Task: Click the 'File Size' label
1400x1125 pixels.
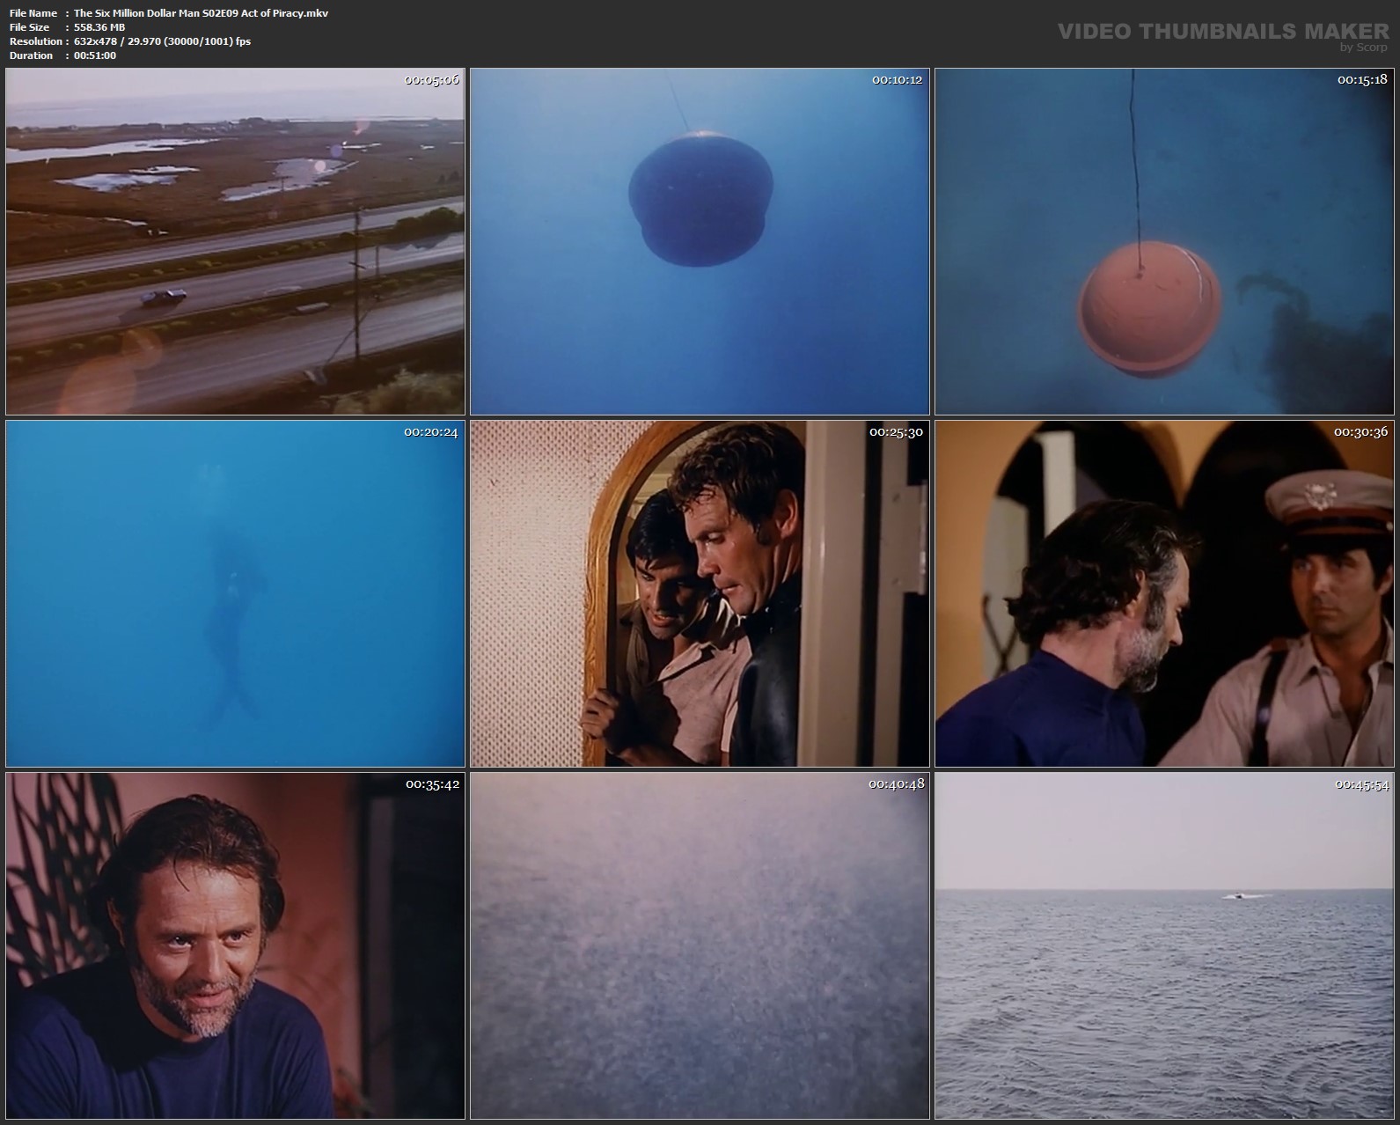Action: click(x=29, y=27)
